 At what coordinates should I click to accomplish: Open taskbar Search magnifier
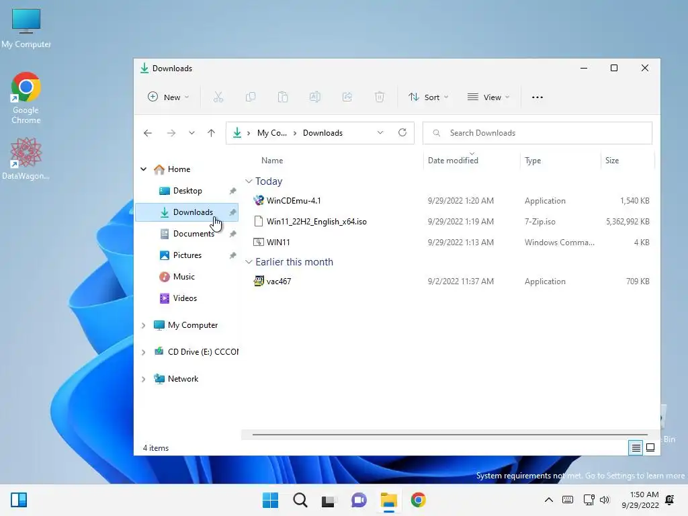(300, 500)
